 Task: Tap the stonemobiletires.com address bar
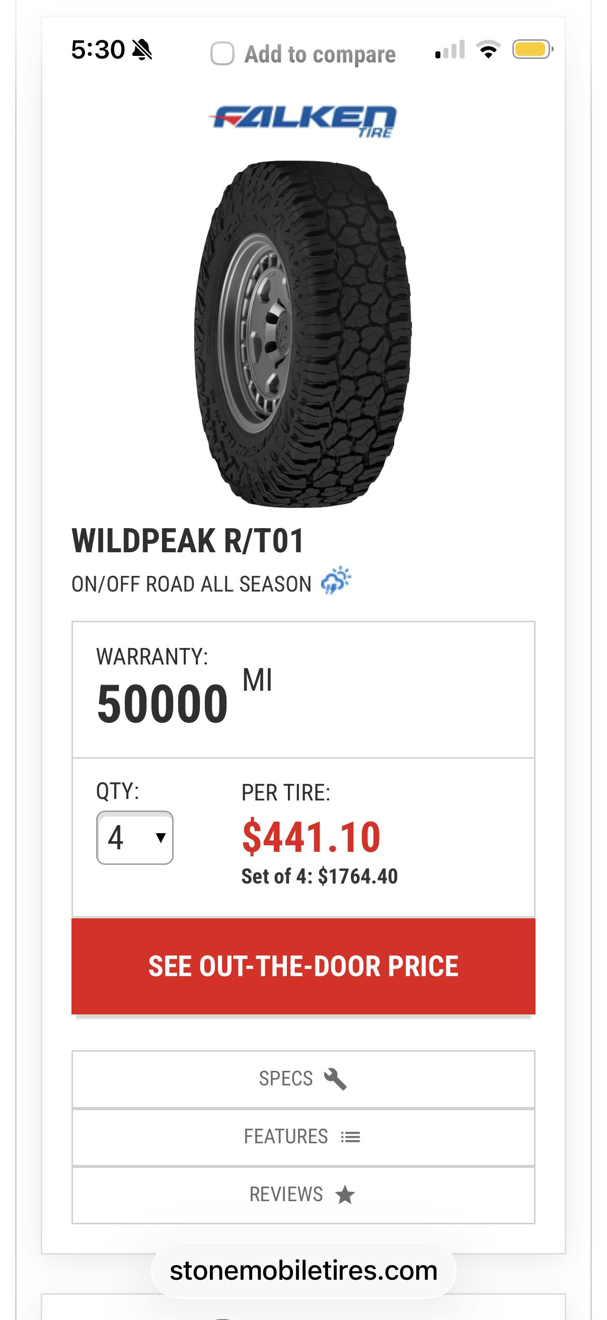click(303, 1271)
